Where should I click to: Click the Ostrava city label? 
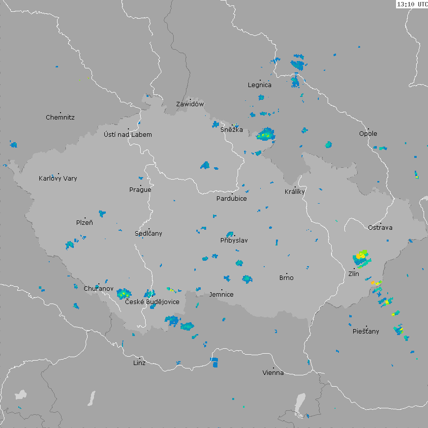[380, 227]
